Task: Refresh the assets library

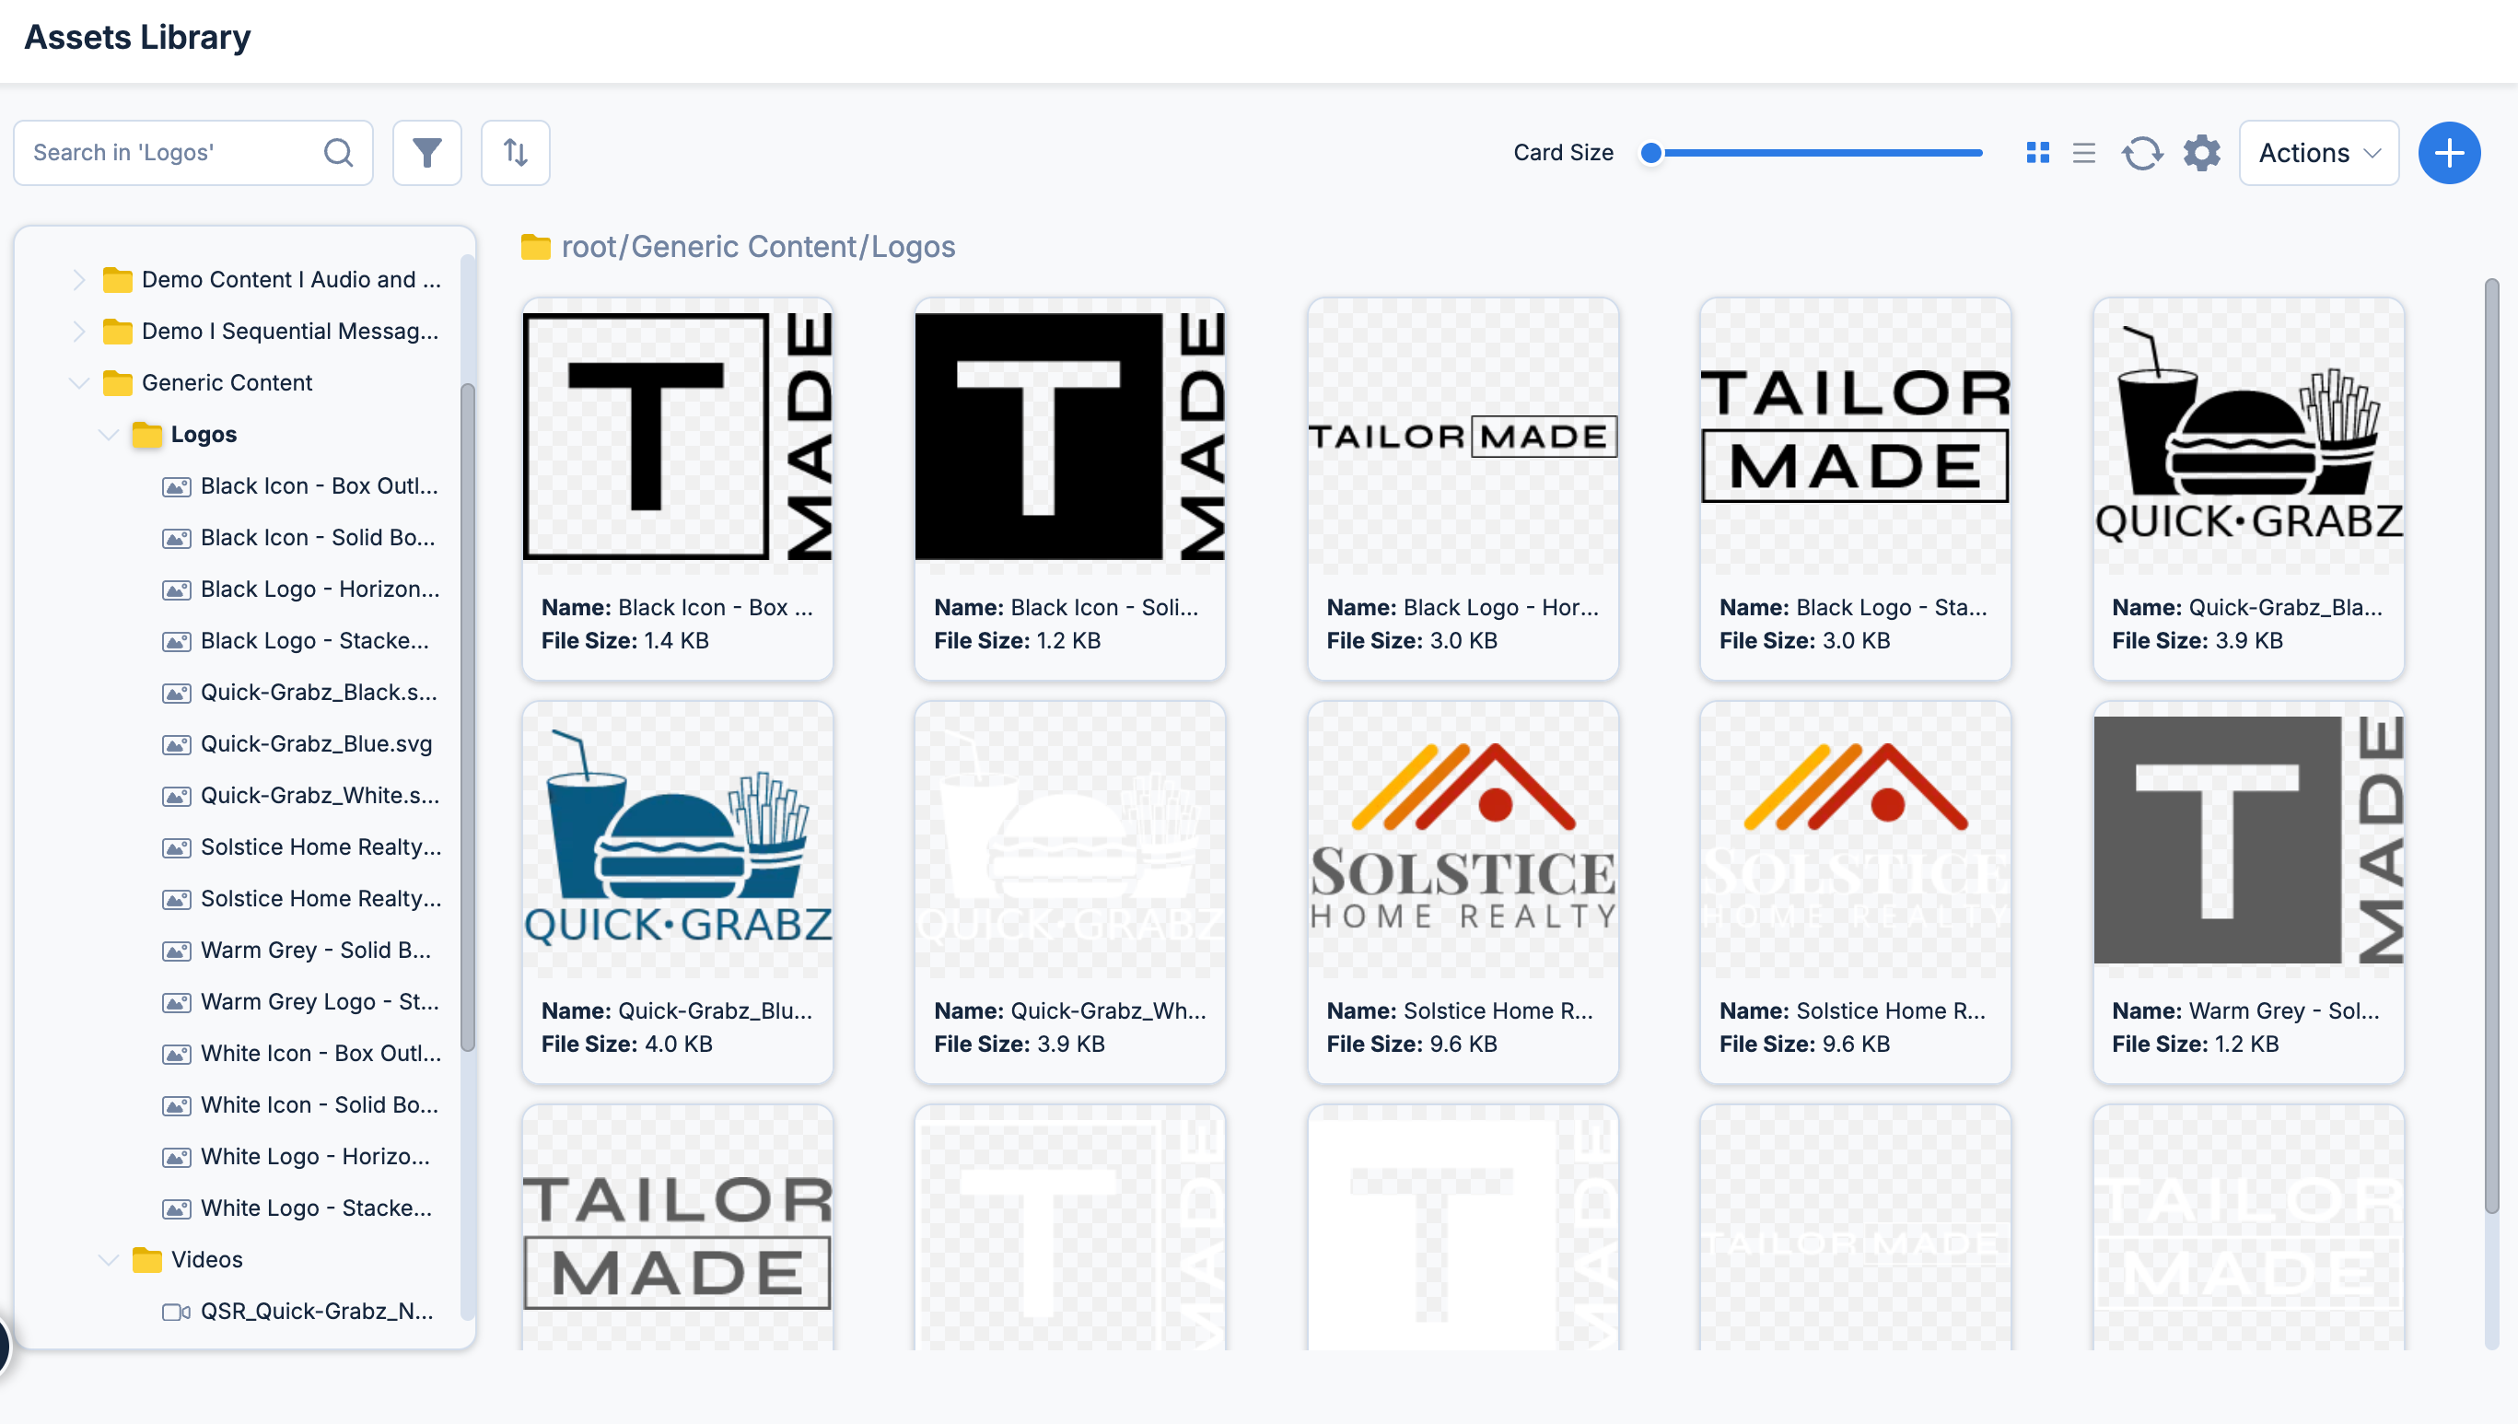Action: point(2141,153)
